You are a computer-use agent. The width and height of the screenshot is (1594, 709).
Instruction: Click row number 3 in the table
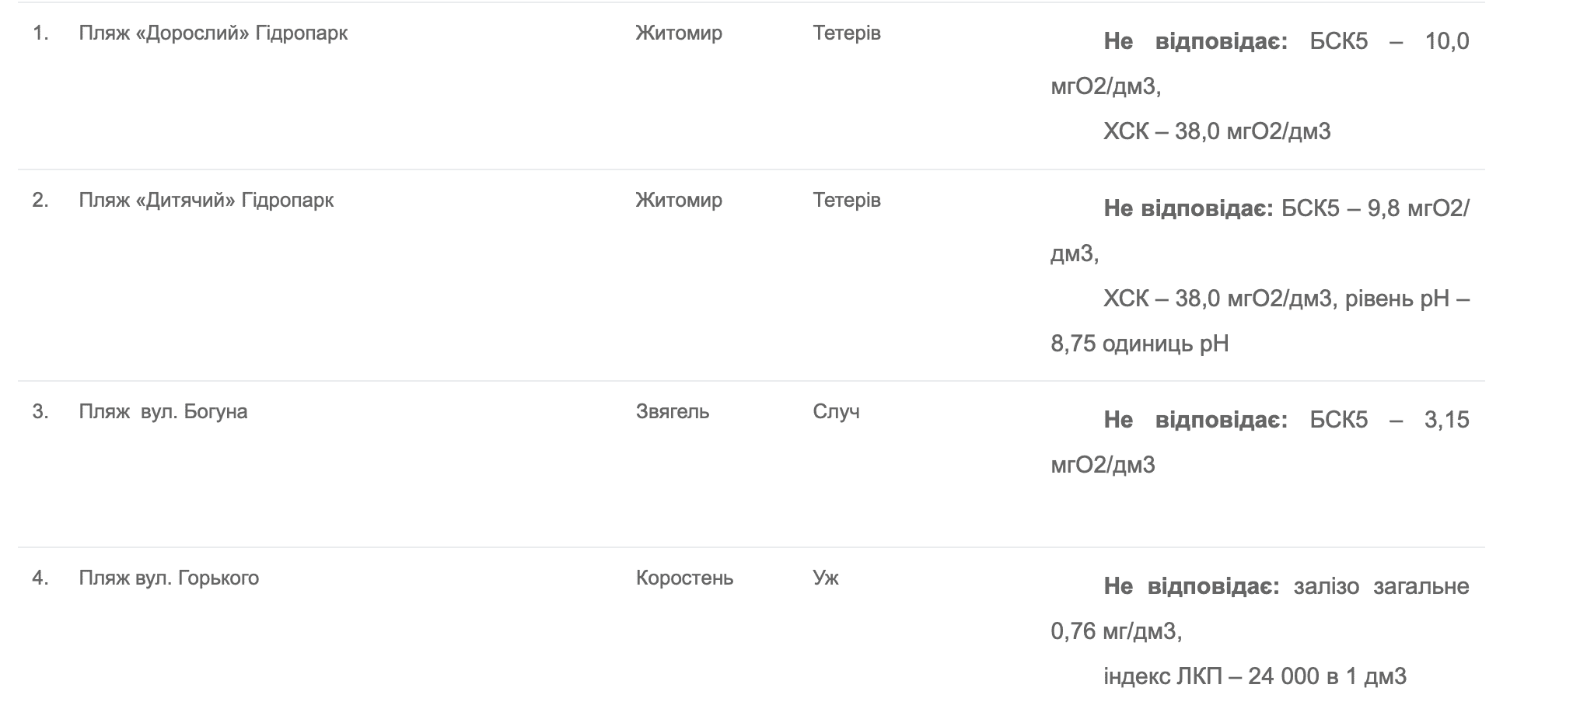[40, 412]
